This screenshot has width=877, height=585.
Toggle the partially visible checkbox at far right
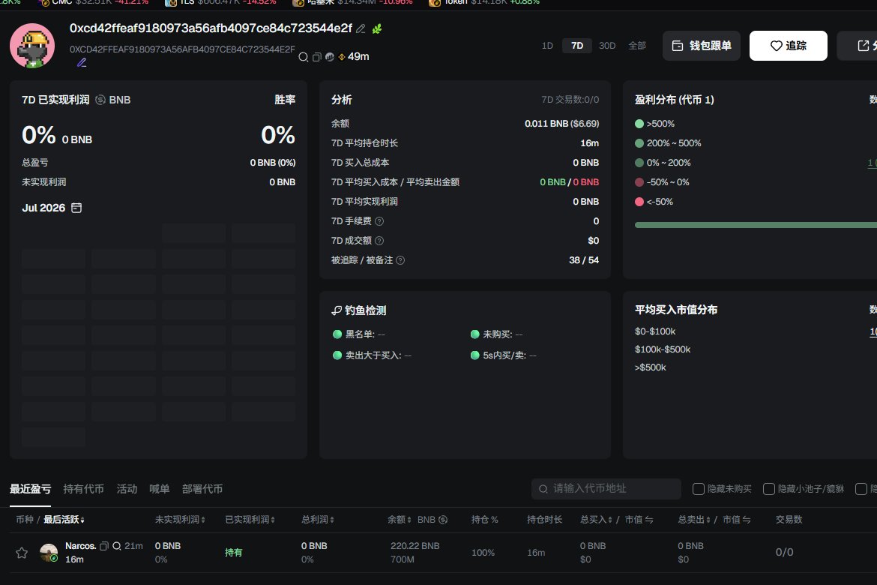point(861,489)
